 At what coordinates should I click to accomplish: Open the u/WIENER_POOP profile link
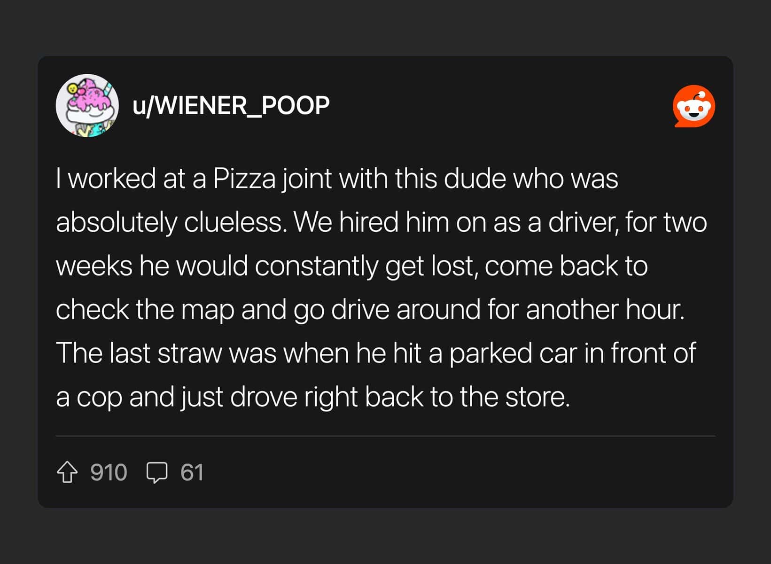click(x=231, y=105)
